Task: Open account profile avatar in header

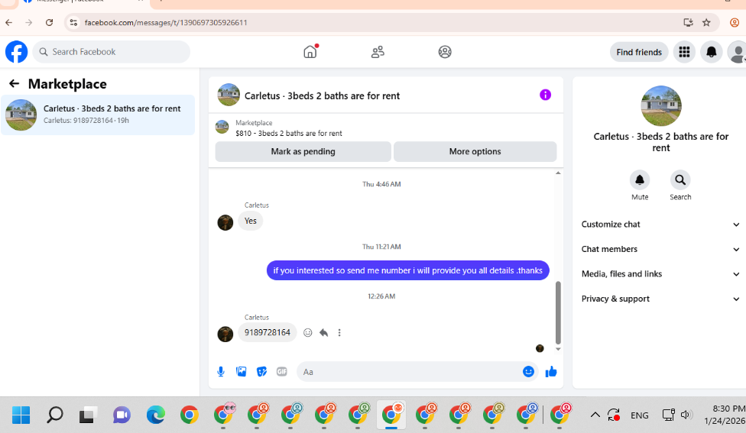Action: click(737, 52)
